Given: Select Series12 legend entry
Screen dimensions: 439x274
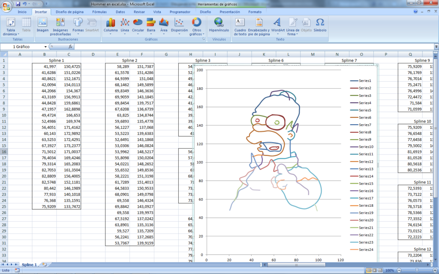Looking at the screenshot, I should coord(362,161).
